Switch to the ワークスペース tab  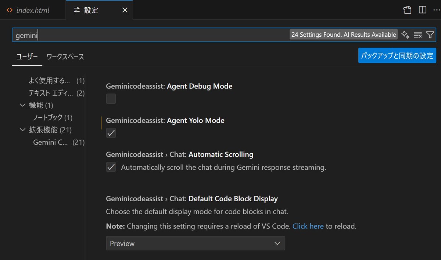point(65,57)
